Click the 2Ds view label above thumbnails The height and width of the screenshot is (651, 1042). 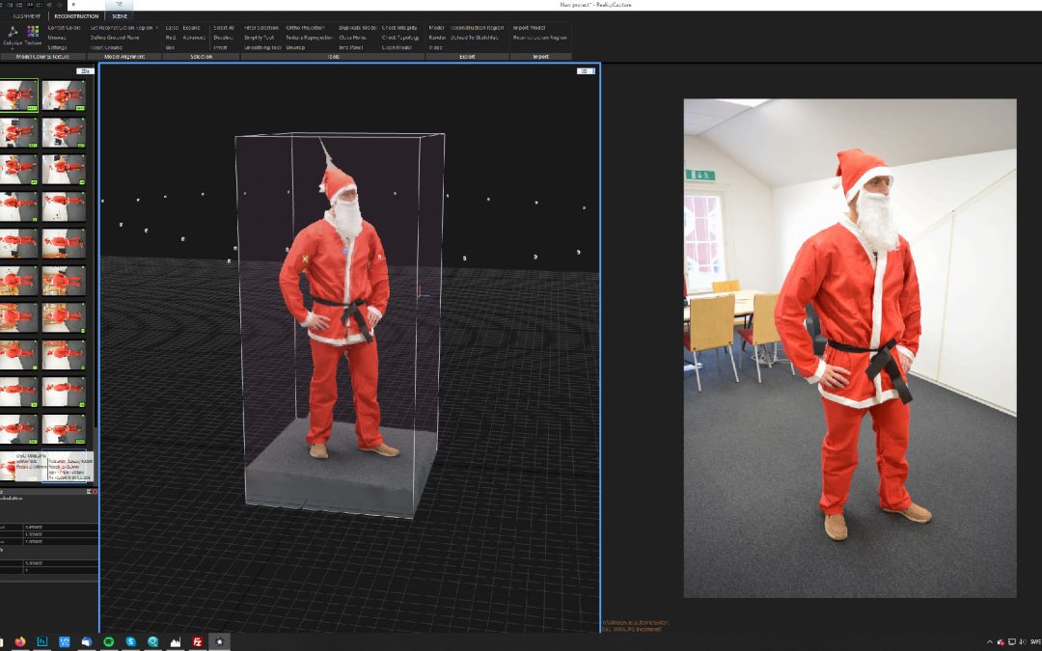click(x=84, y=71)
